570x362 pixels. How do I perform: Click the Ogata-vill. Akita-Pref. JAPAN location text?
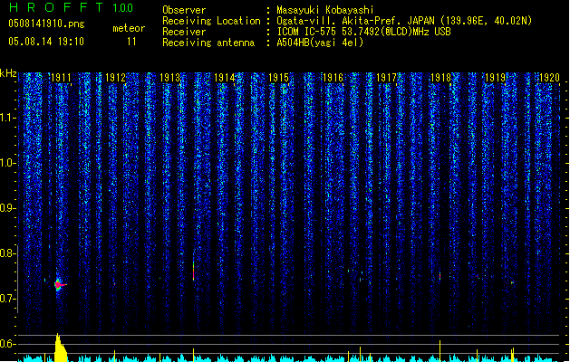point(404,21)
